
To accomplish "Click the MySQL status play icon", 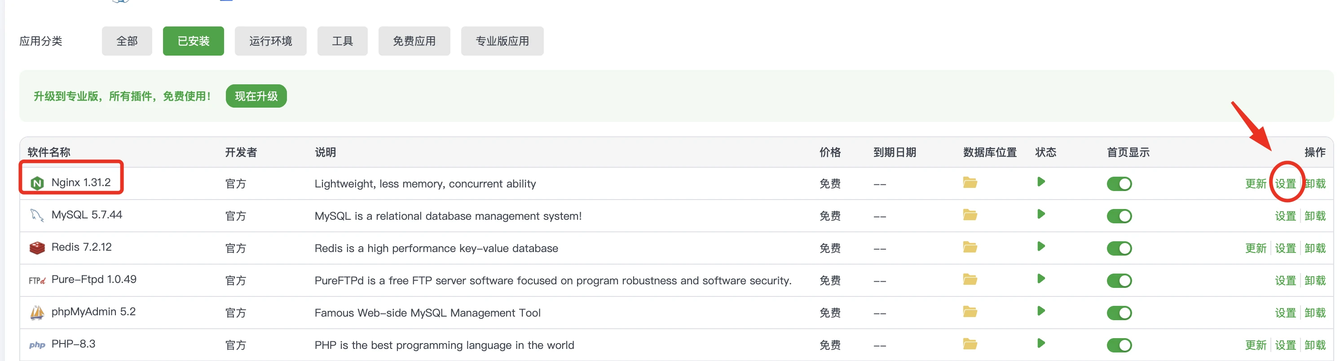I will 1041,214.
